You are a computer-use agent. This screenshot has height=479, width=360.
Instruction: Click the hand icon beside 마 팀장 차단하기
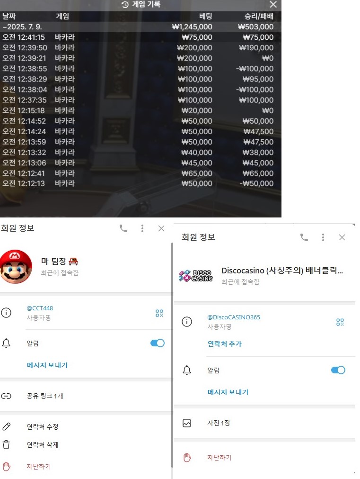click(7, 467)
